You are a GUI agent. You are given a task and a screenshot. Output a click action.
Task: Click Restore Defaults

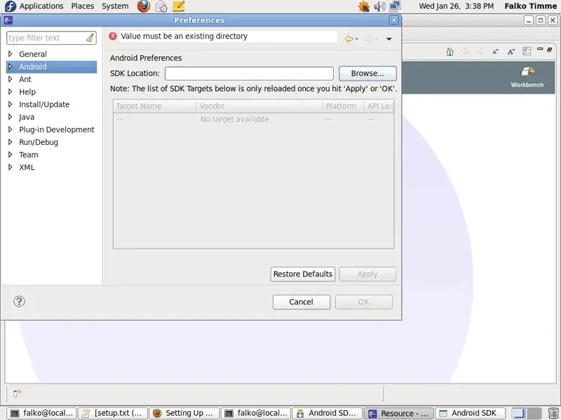[303, 274]
